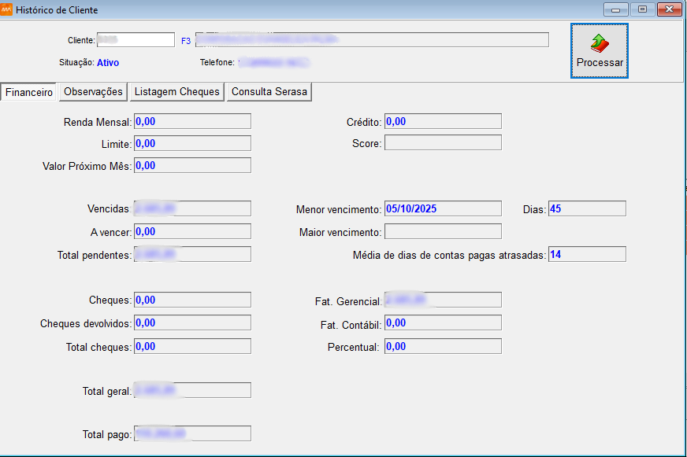Click the Cheques devolvidos field
Viewport: 687px width, 457px height.
point(192,322)
